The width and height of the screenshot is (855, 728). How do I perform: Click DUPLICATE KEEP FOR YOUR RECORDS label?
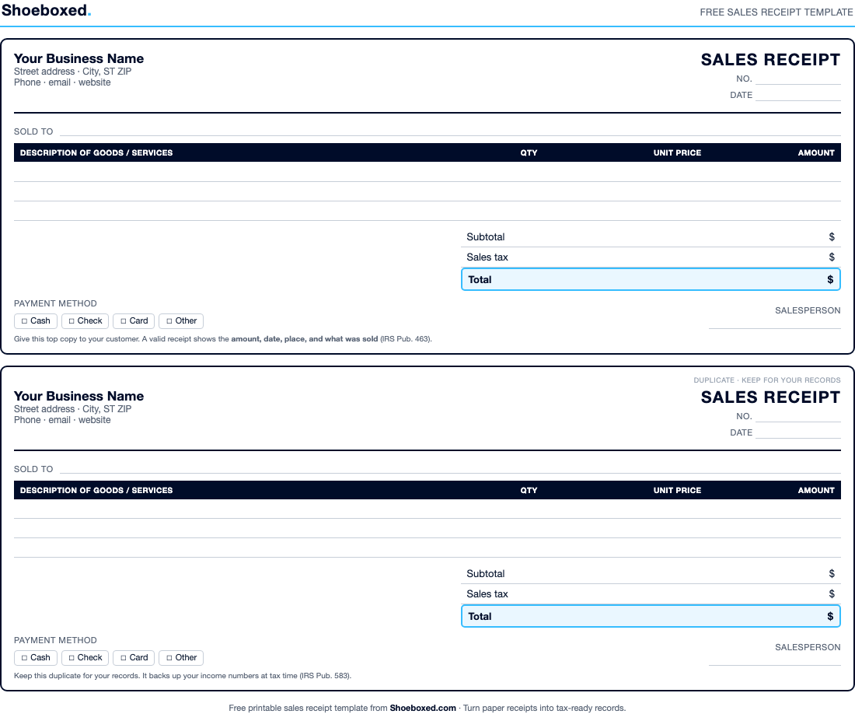point(767,380)
